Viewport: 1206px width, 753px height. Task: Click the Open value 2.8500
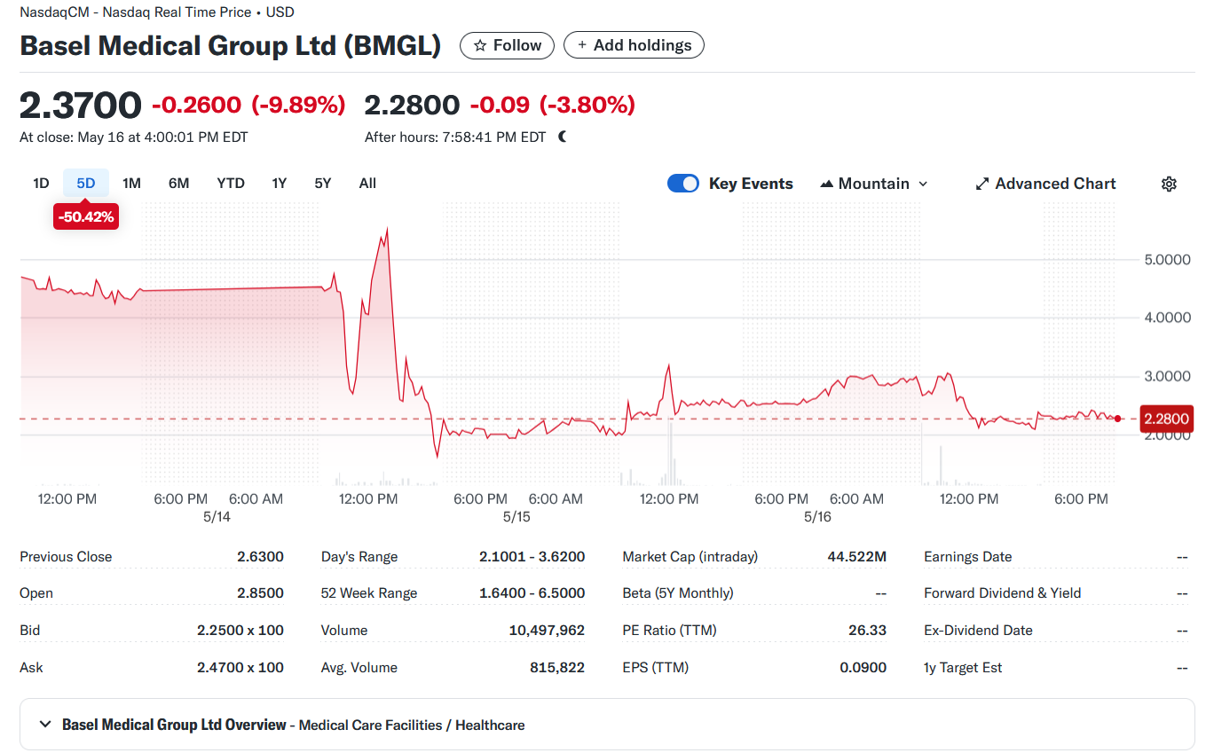(260, 593)
